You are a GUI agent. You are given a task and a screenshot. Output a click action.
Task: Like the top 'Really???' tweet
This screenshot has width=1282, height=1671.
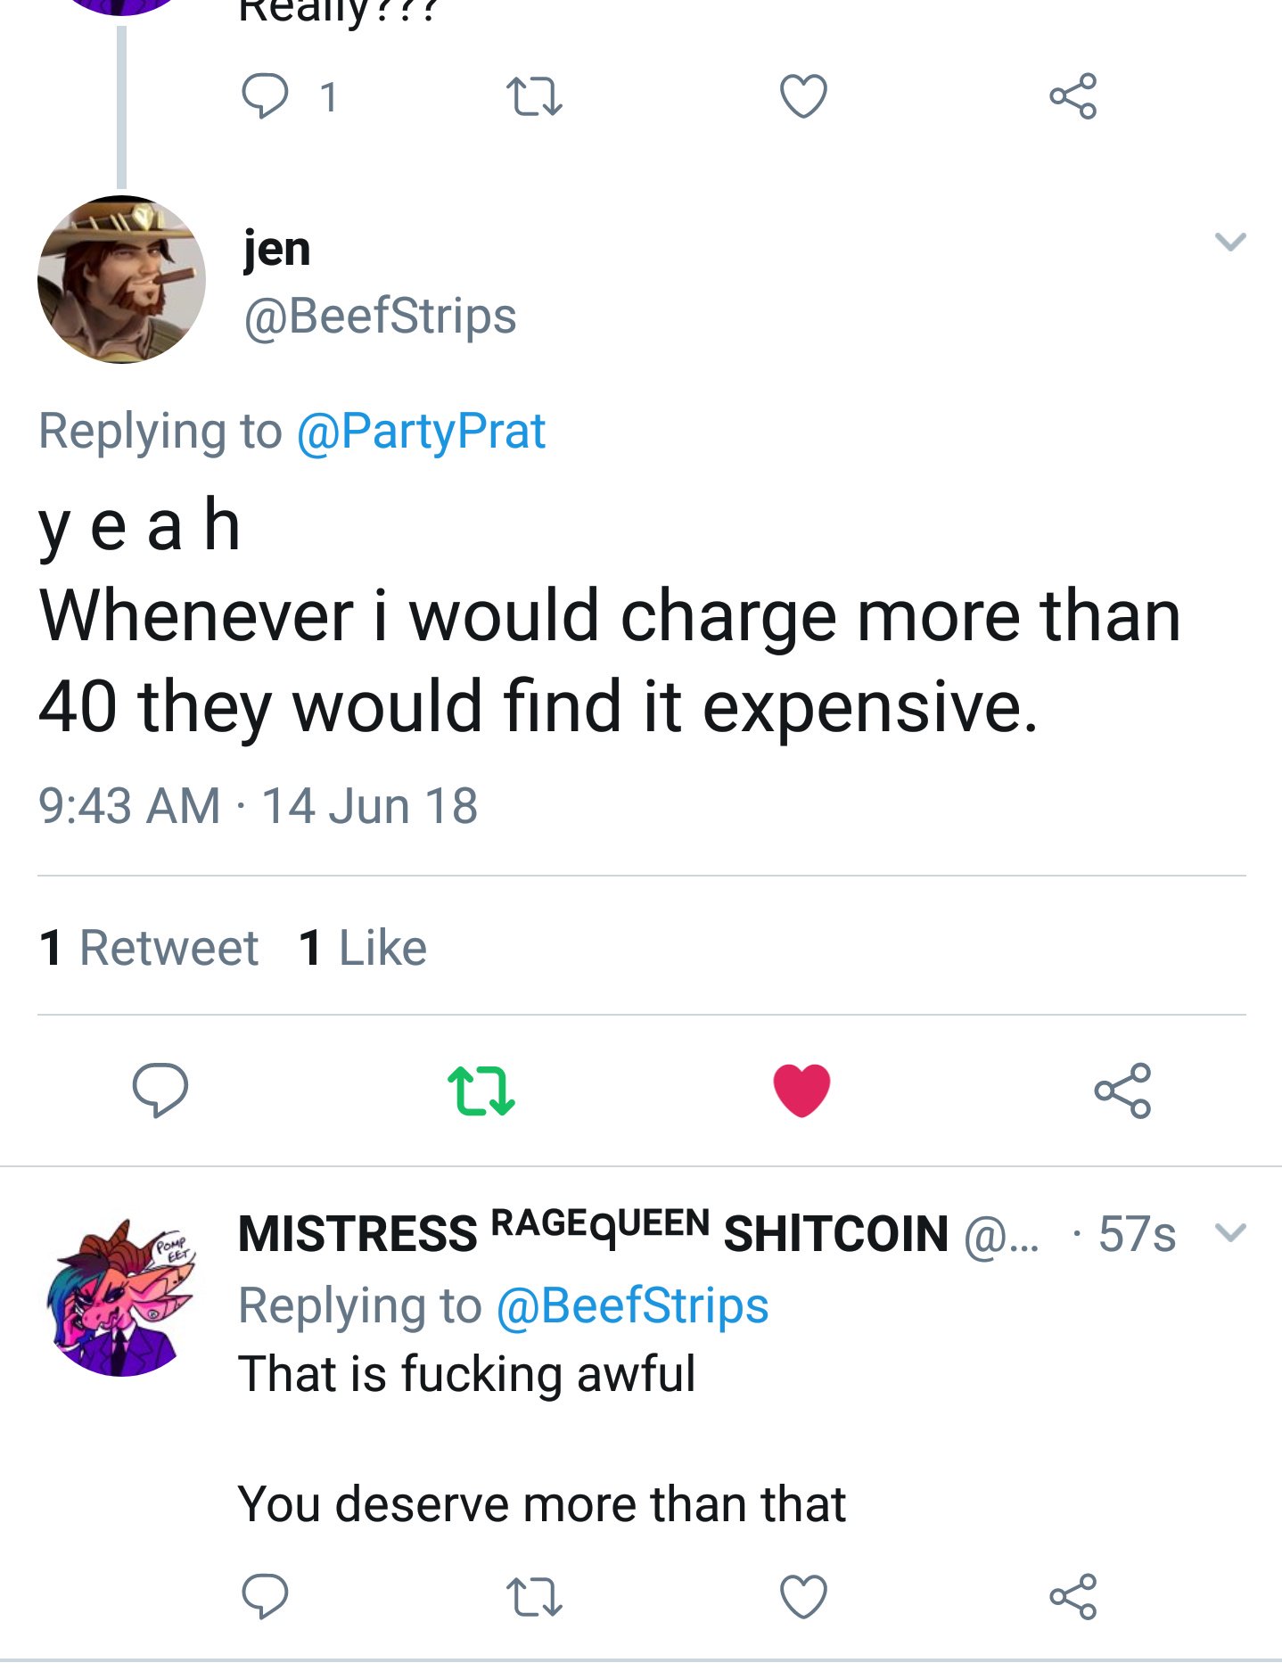pyautogui.click(x=803, y=96)
